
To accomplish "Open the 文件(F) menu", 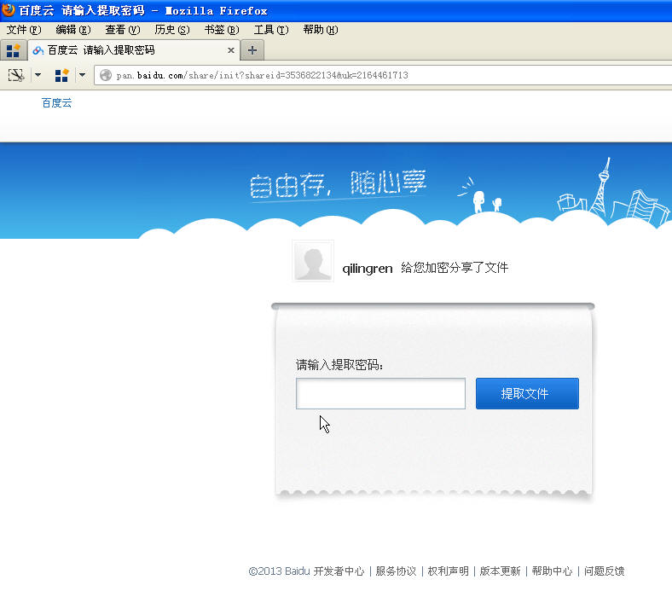I will point(24,30).
